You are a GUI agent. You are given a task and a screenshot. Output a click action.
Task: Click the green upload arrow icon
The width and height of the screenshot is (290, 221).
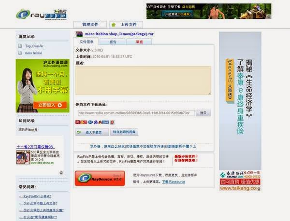[x=114, y=25]
